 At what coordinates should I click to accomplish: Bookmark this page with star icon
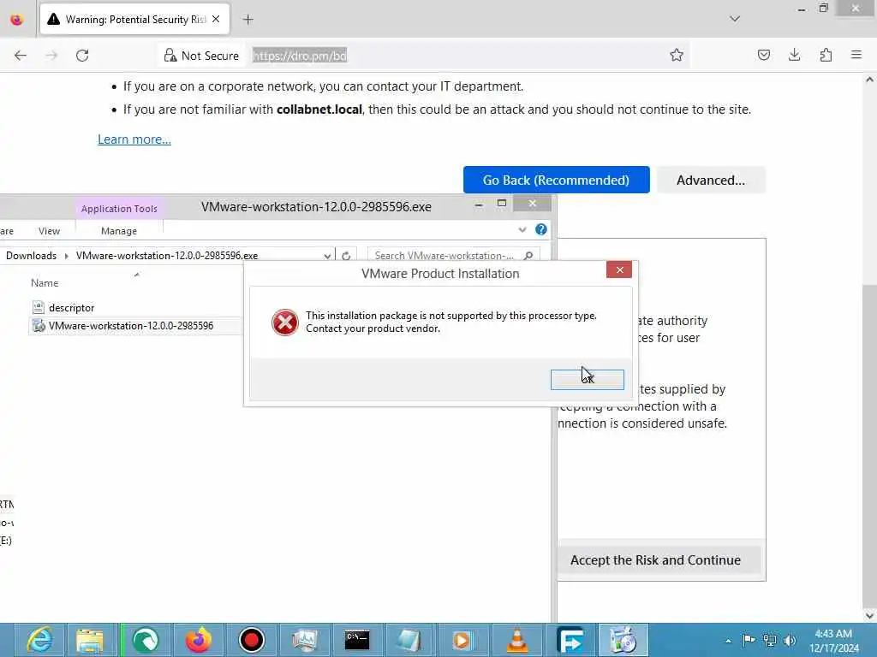coord(677,55)
